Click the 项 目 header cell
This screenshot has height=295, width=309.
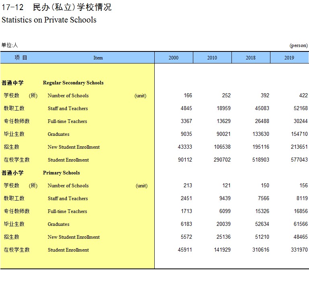20,57
